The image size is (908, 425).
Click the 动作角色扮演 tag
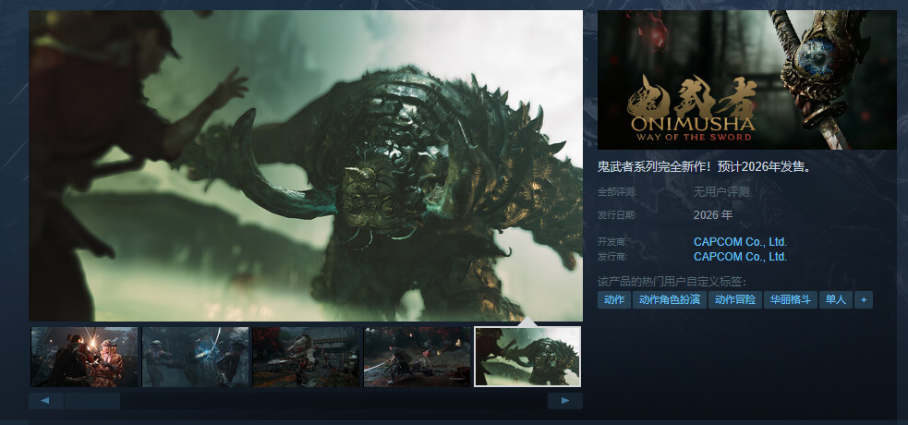click(x=670, y=300)
